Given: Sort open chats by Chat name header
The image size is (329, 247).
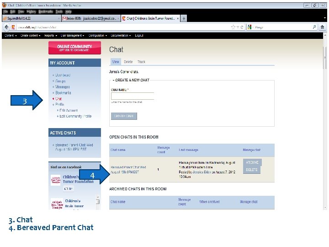Looking at the screenshot, I should pos(118,150).
